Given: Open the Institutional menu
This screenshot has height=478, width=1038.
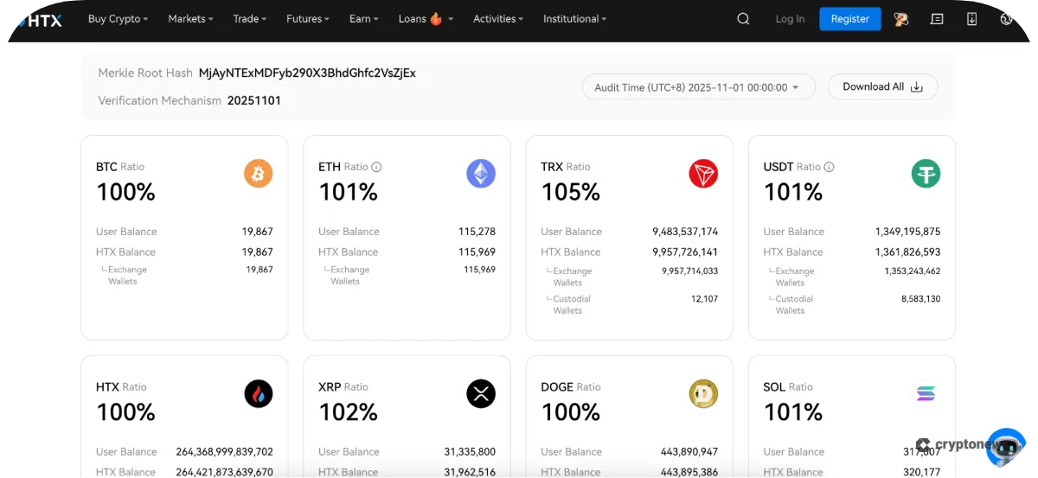Looking at the screenshot, I should [x=574, y=19].
